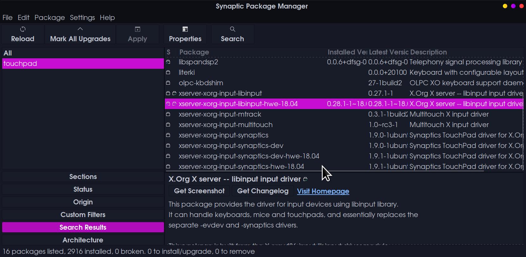Click Get Changelog button
This screenshot has height=257, width=526.
[x=263, y=191]
